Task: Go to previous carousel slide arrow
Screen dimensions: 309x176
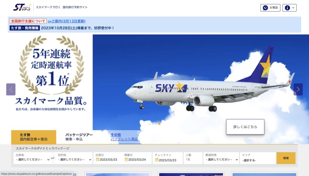Action: click(x=11, y=89)
